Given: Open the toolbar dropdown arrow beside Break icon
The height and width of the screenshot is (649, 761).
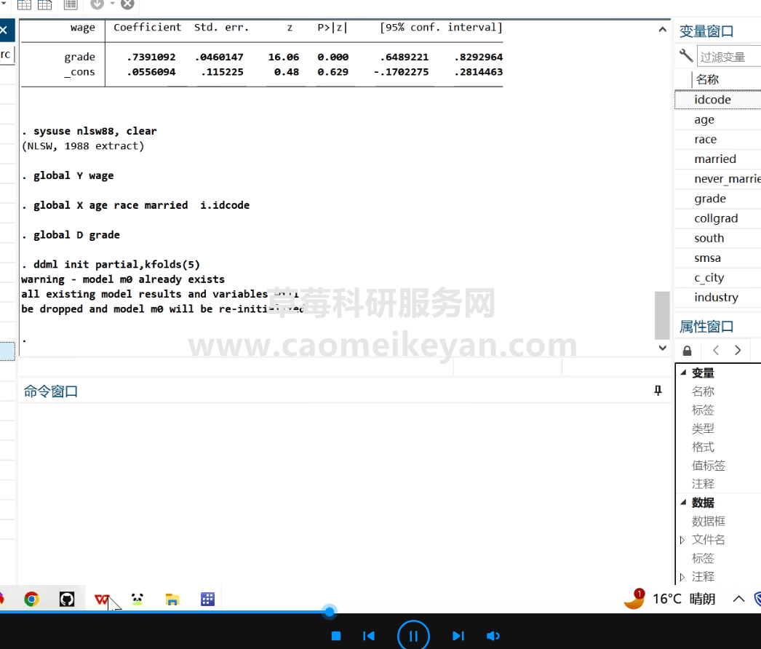Looking at the screenshot, I should point(112,4).
